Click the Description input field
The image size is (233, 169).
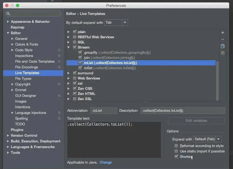[183, 110]
